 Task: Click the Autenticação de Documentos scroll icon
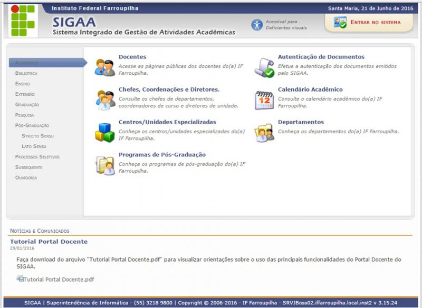(264, 67)
